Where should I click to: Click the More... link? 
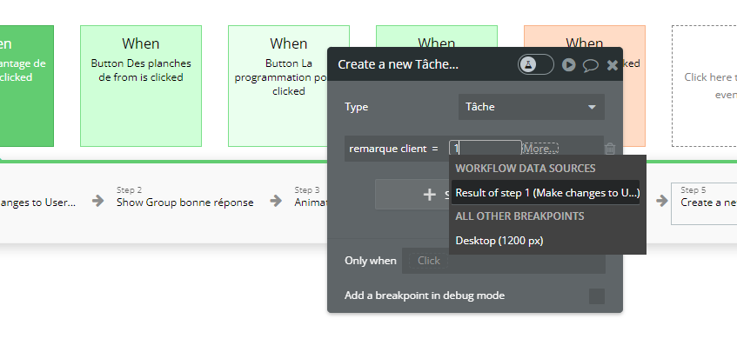coord(540,149)
